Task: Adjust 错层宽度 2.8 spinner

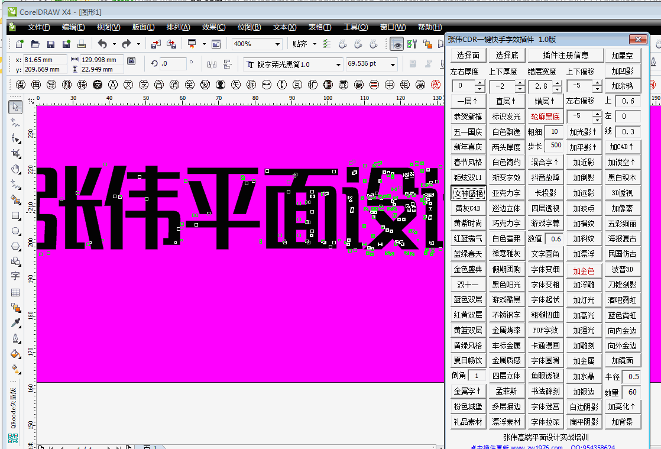Action: coord(558,86)
